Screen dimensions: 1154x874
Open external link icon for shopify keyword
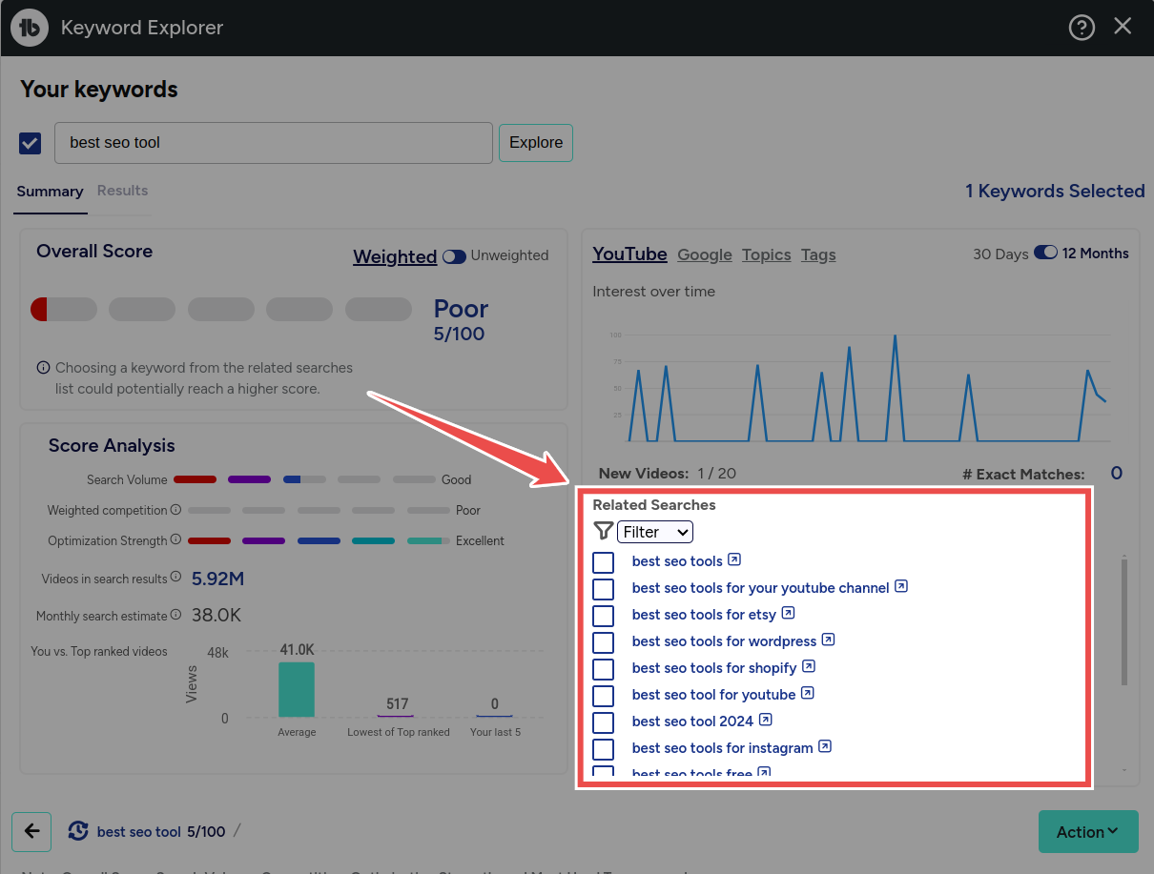coord(809,666)
